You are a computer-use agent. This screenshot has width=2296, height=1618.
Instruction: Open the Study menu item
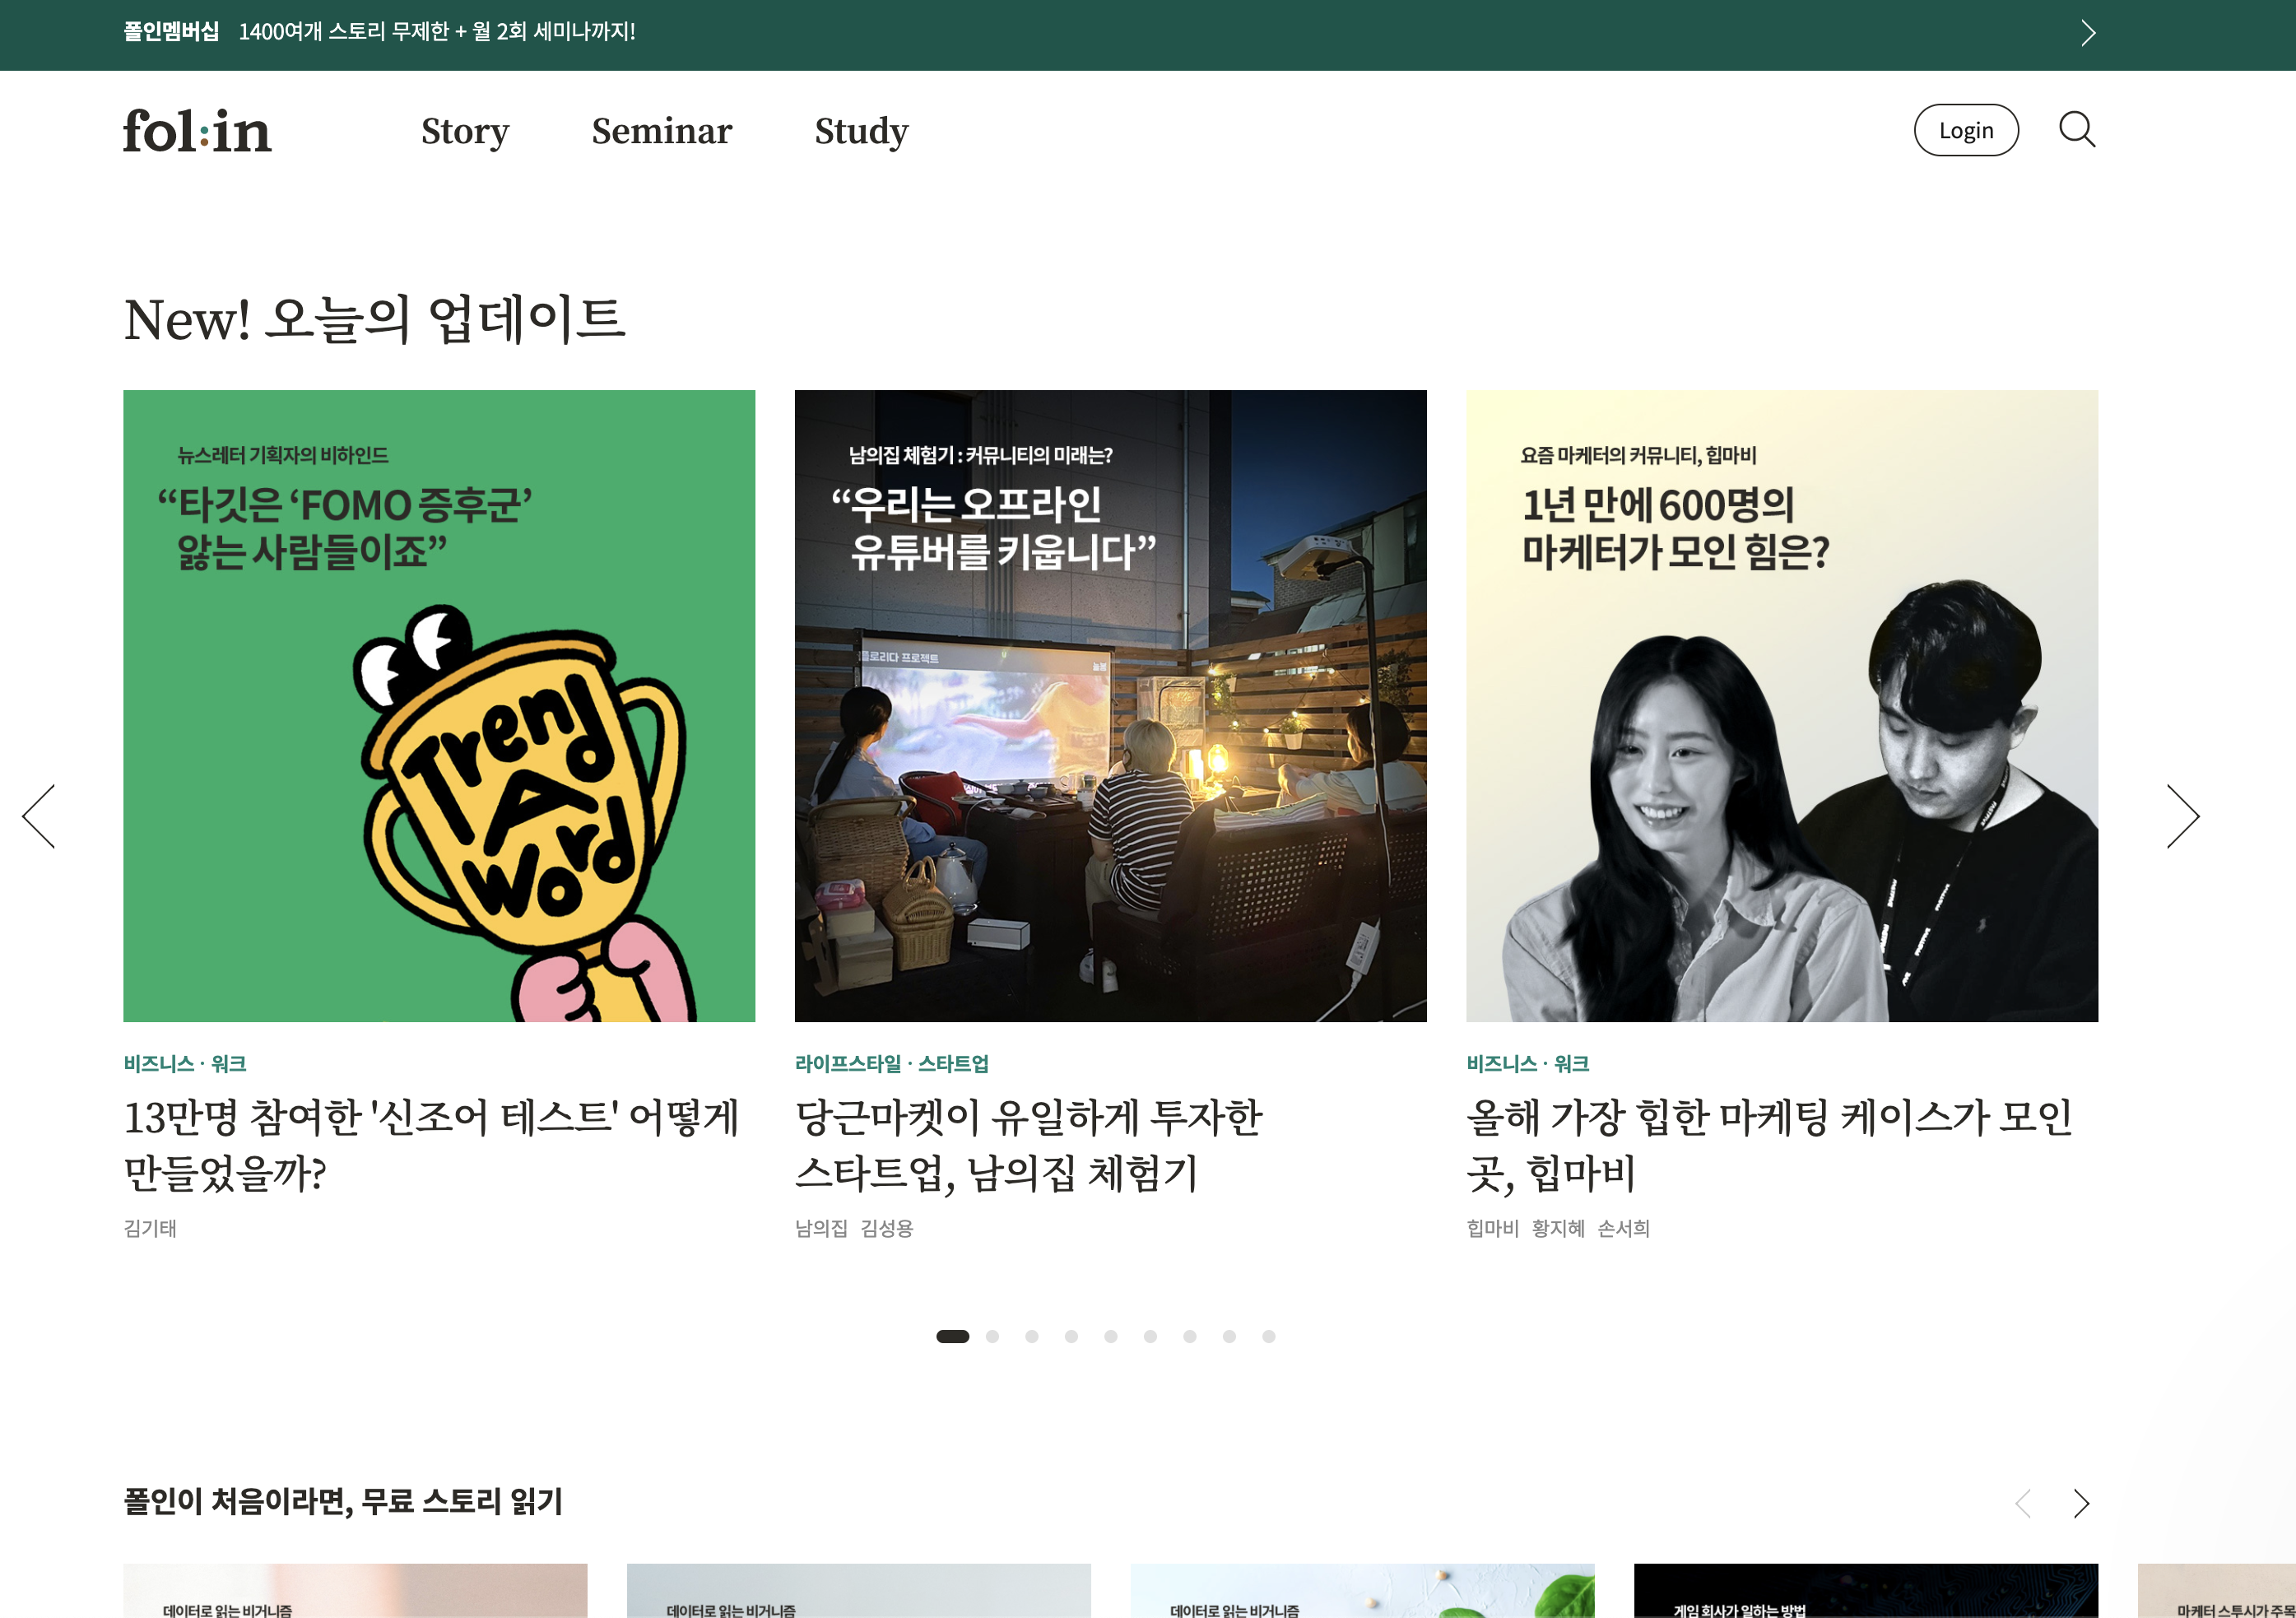click(x=861, y=131)
